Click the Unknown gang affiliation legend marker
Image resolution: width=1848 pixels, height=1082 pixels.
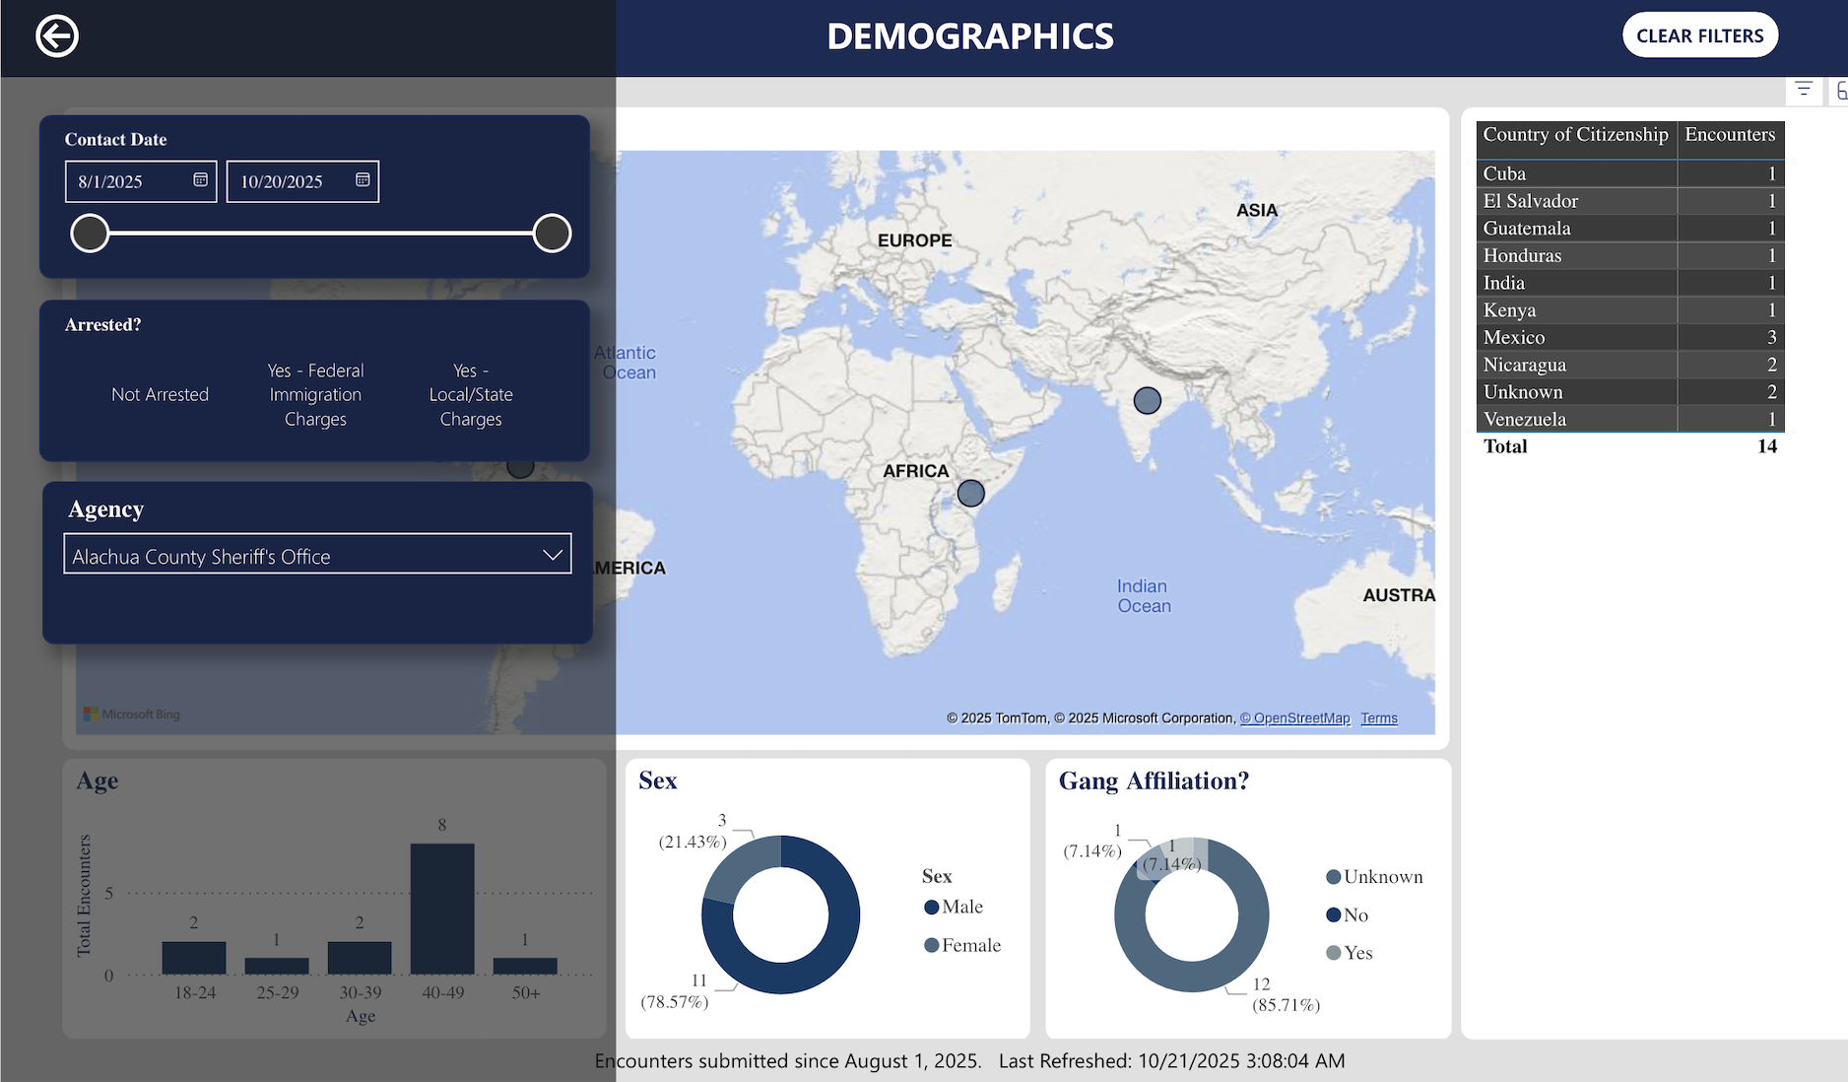1333,877
